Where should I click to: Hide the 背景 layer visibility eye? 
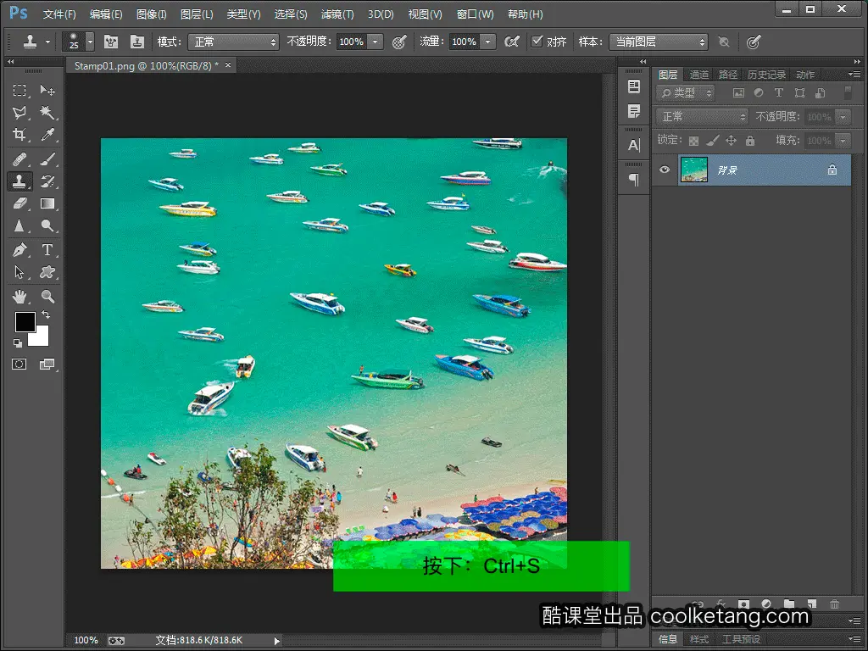665,170
